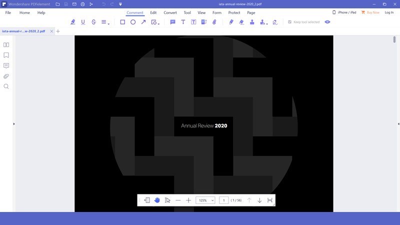Image resolution: width=400 pixels, height=225 pixels.
Task: Add an attachment with paperclip tool
Action: (x=214, y=22)
